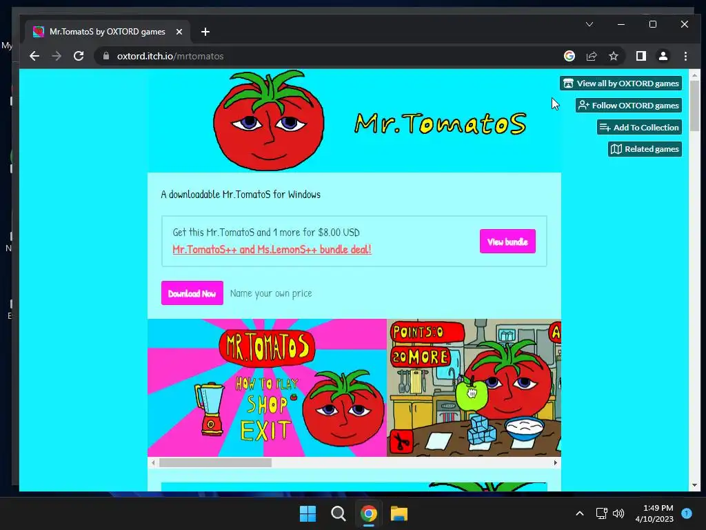Viewport: 706px width, 530px height.
Task: Follow OXTORD games
Action: click(629, 106)
